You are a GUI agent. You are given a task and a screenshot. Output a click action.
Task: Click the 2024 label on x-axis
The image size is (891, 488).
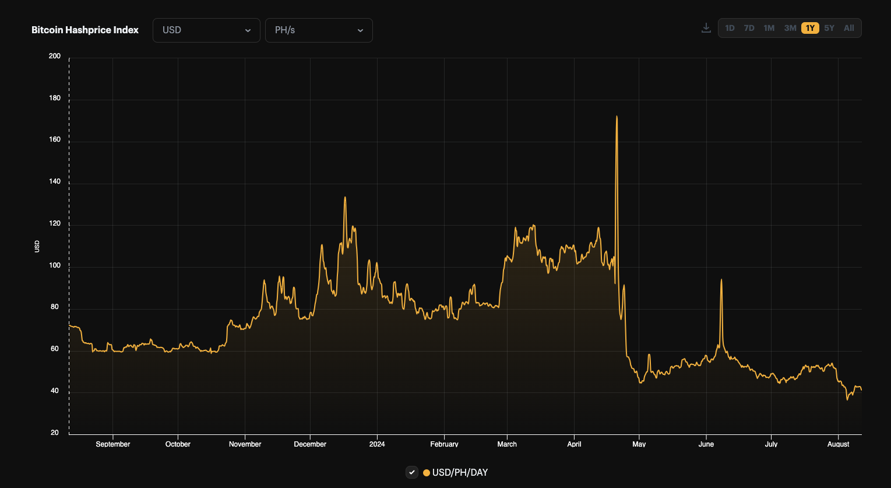point(377,444)
